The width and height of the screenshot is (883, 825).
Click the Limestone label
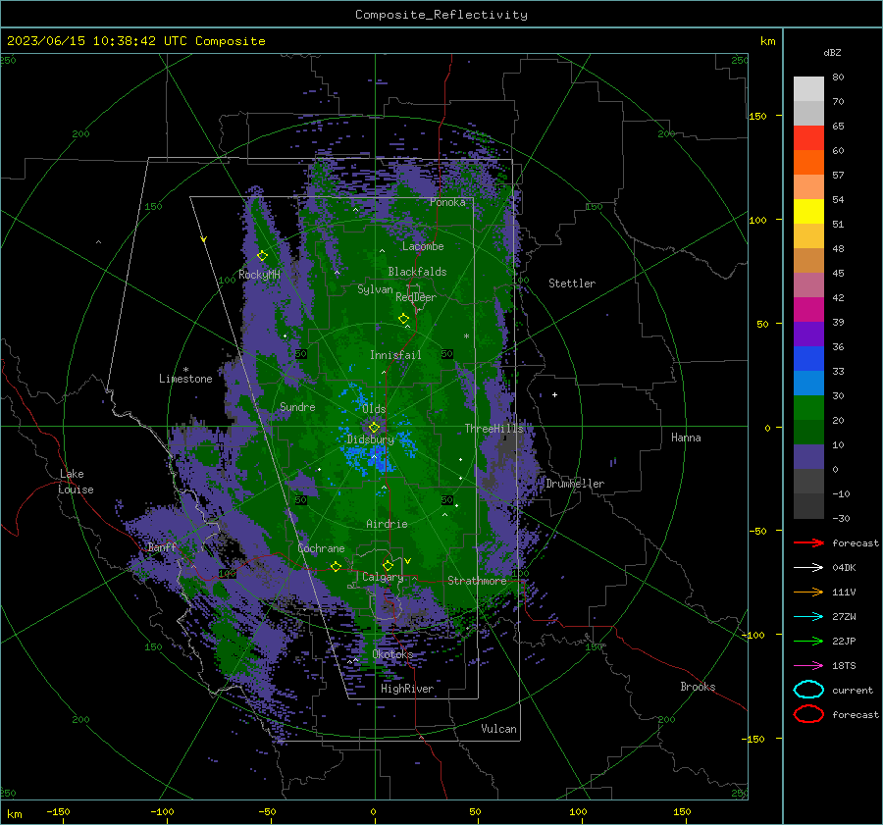coord(185,379)
